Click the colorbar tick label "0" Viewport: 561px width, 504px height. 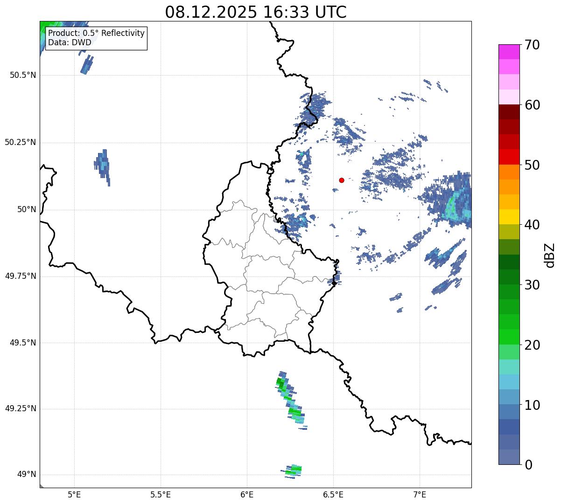click(x=528, y=465)
